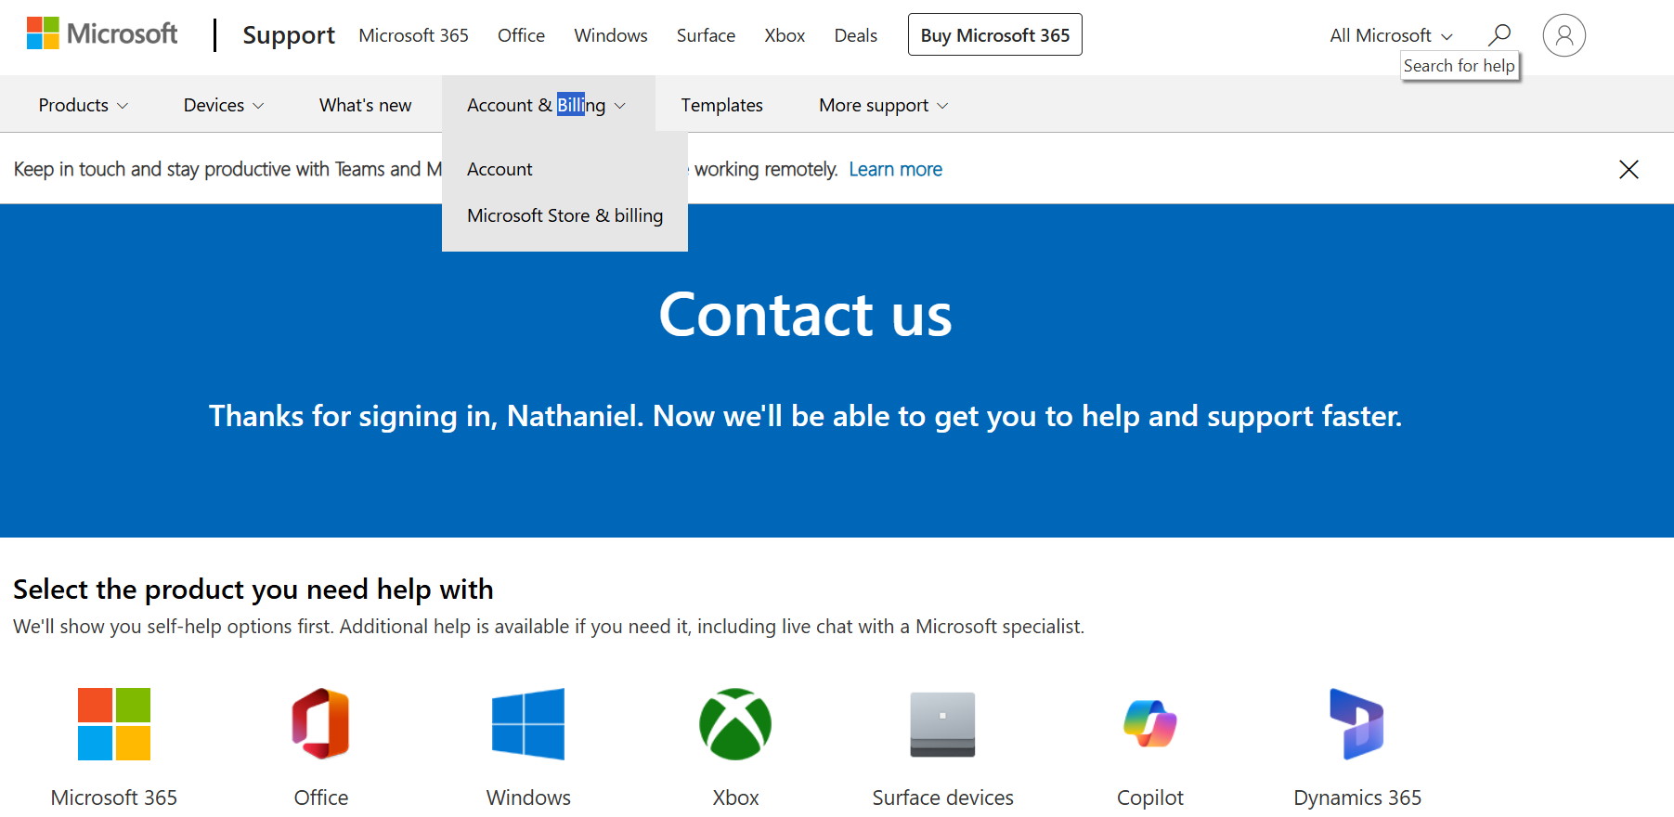
Task: Click the Microsoft logo
Action: (x=102, y=34)
